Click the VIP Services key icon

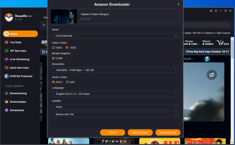point(7,51)
